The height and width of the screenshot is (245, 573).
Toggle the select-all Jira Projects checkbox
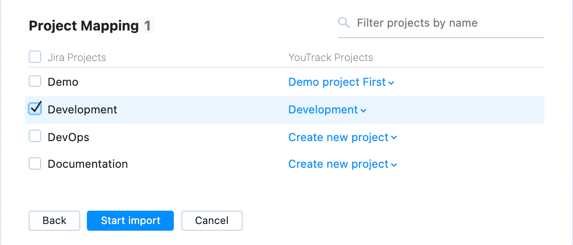(35, 57)
